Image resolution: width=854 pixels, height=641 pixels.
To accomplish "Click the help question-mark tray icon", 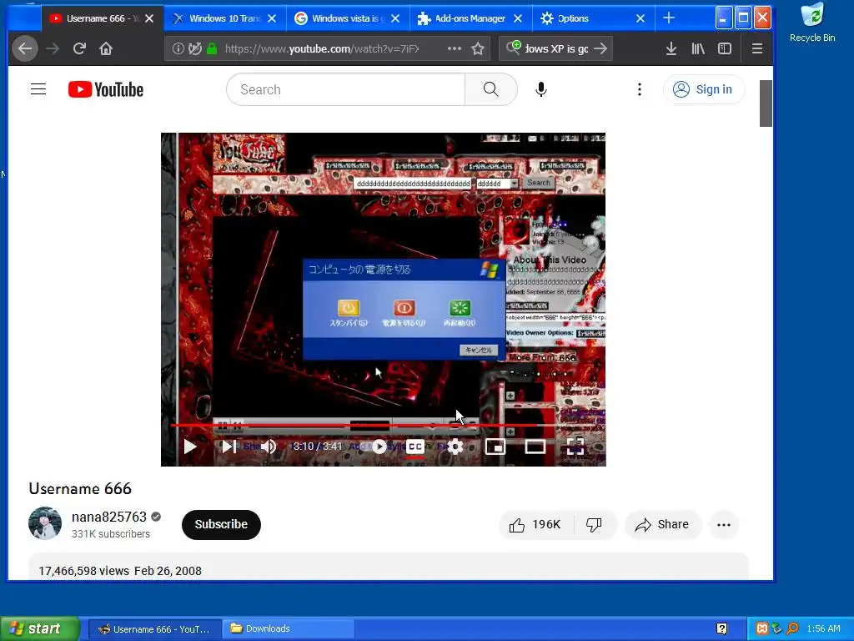I will 721,628.
